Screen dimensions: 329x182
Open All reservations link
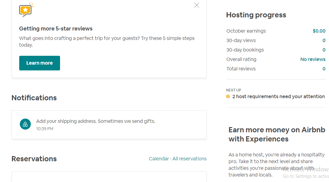click(x=189, y=159)
